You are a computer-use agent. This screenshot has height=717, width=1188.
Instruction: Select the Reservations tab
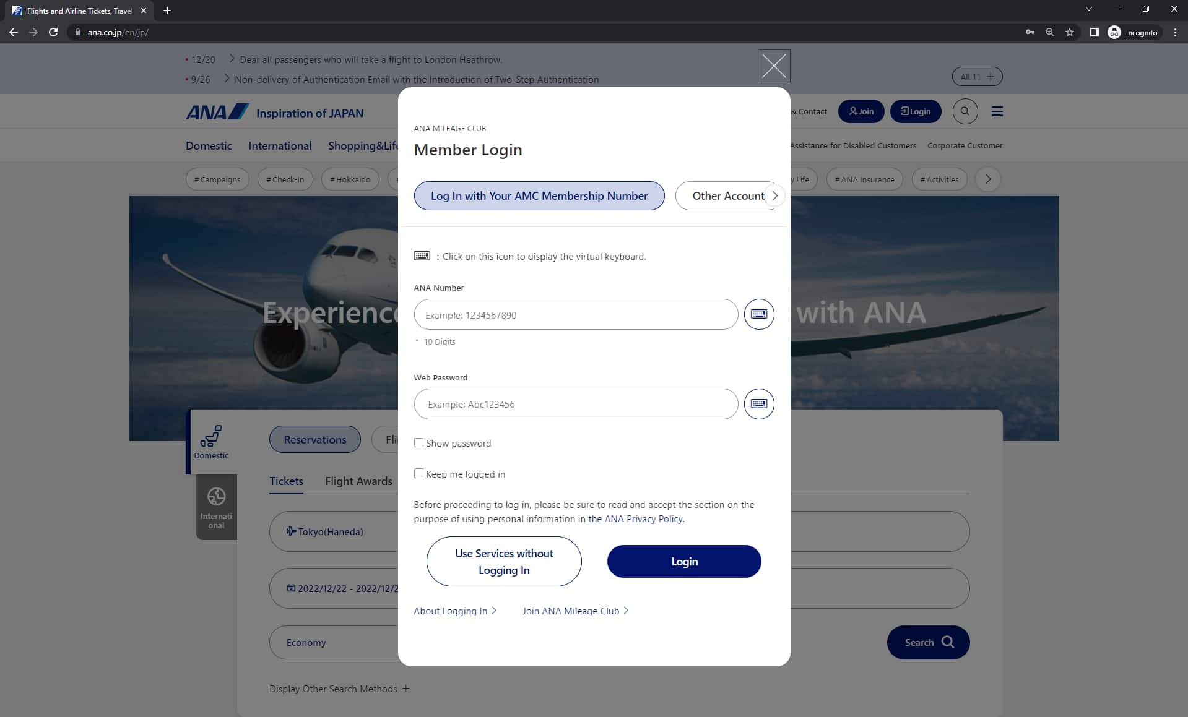(315, 439)
